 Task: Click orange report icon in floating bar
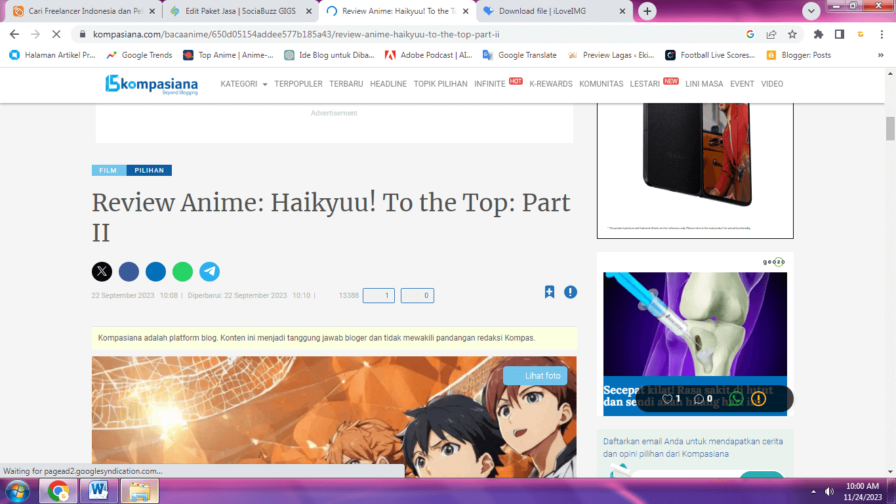tap(758, 398)
